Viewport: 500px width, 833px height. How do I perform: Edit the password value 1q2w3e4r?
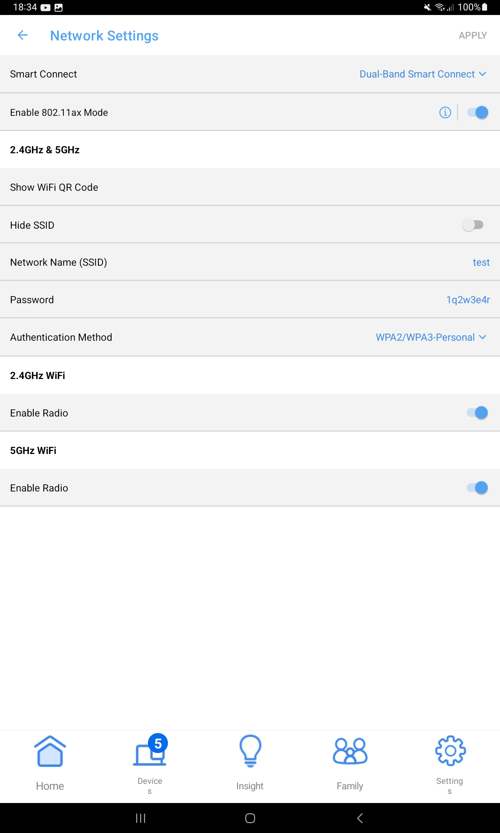click(468, 300)
